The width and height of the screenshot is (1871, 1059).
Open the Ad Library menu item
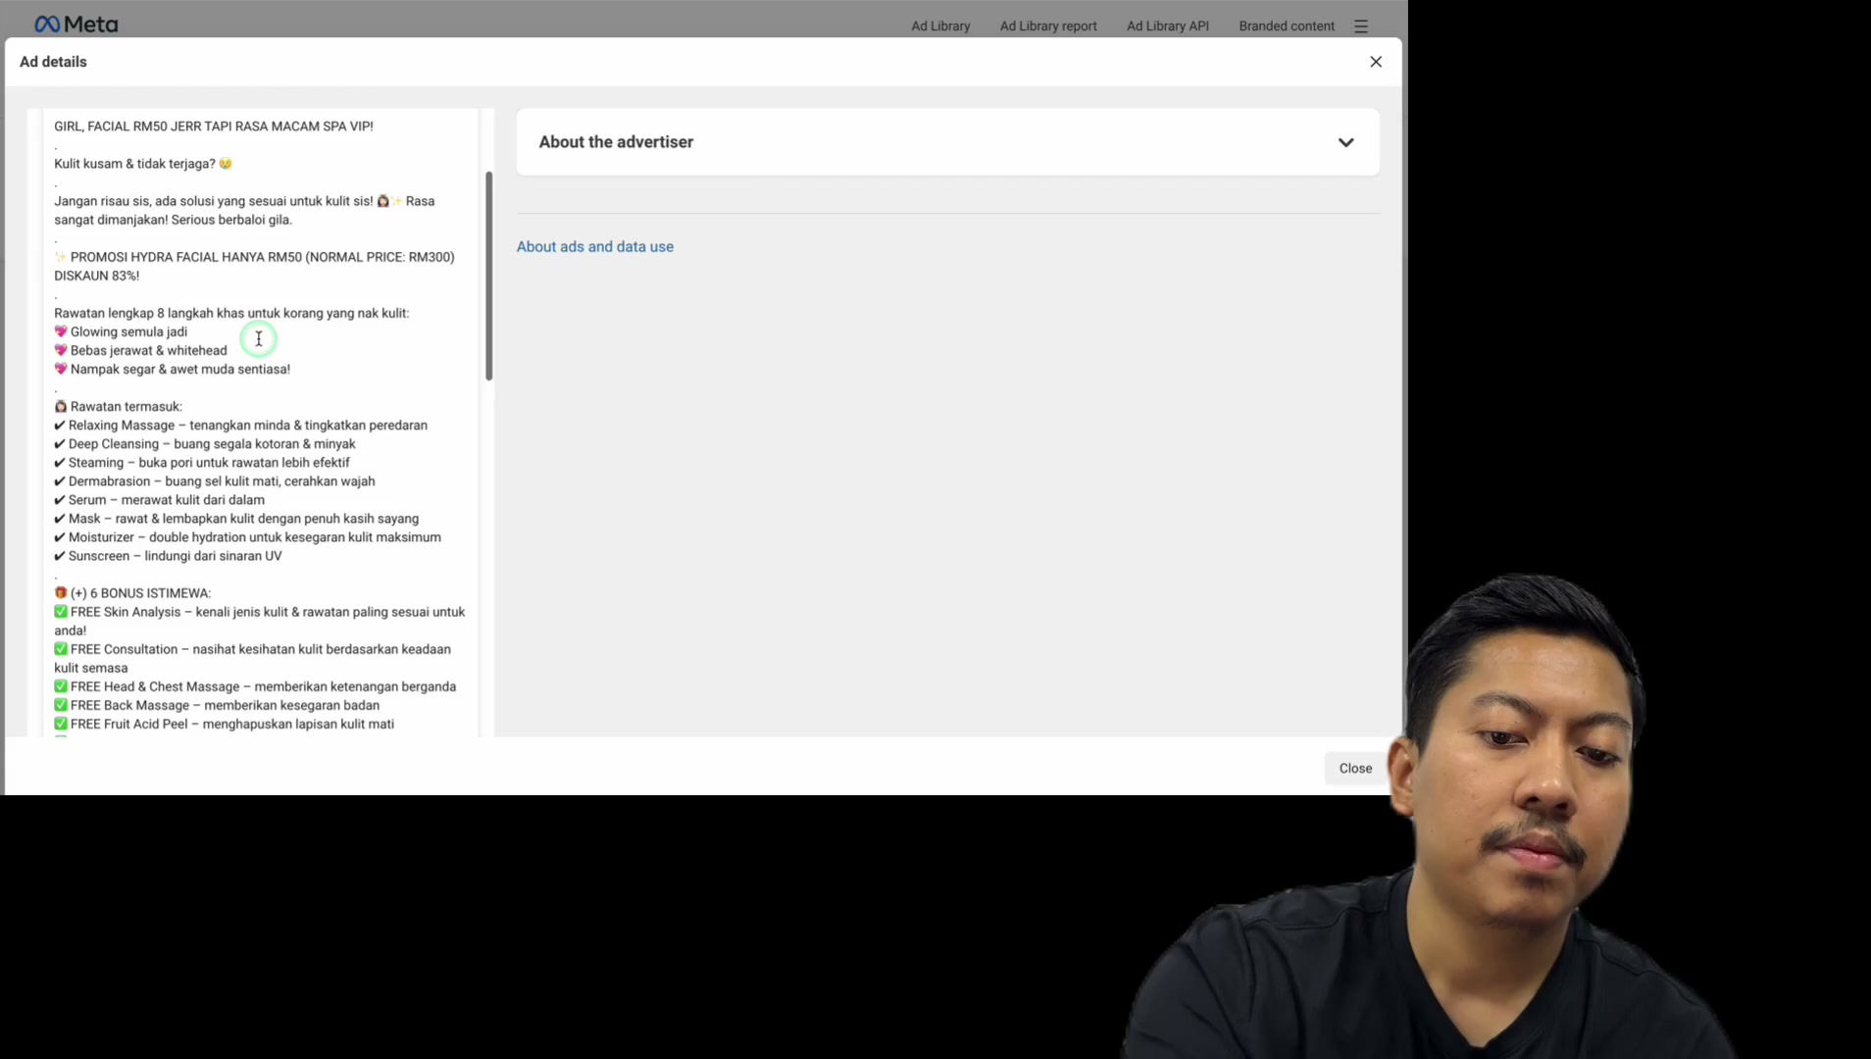pos(940,26)
